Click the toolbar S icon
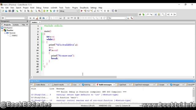196x110 pixels. 101,18
